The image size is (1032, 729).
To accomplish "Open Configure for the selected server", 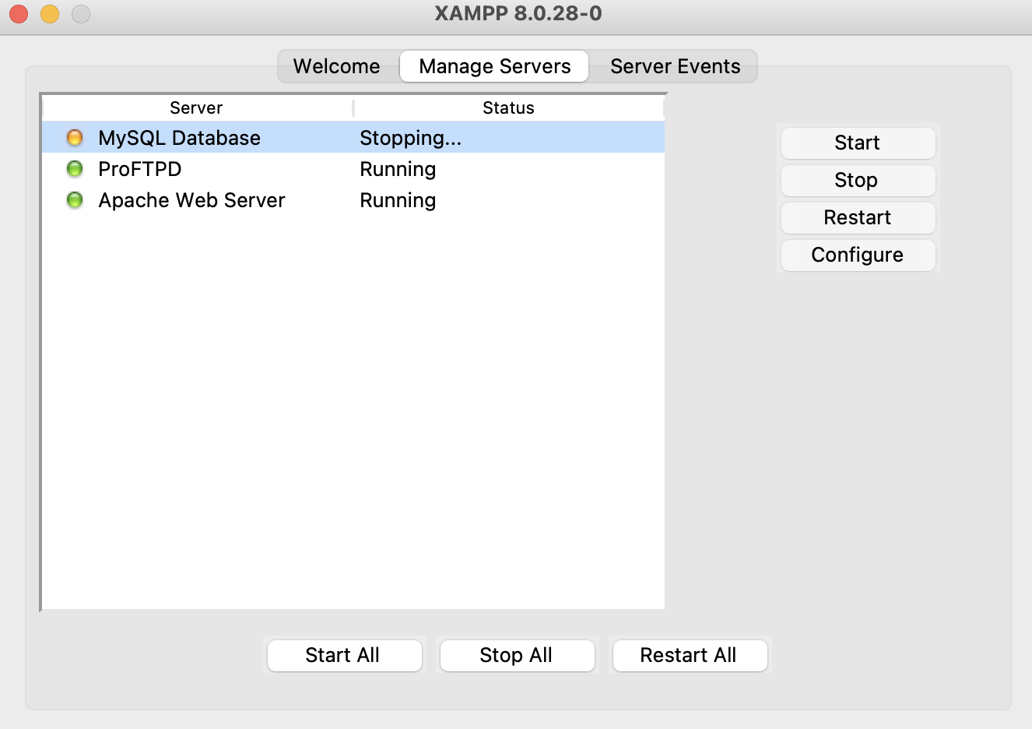I will pos(857,255).
